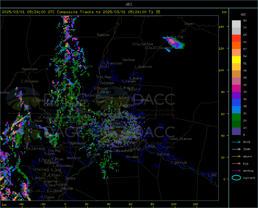Click the L_Dormida label
Viewport: 258px width, 208px height.
179,163
